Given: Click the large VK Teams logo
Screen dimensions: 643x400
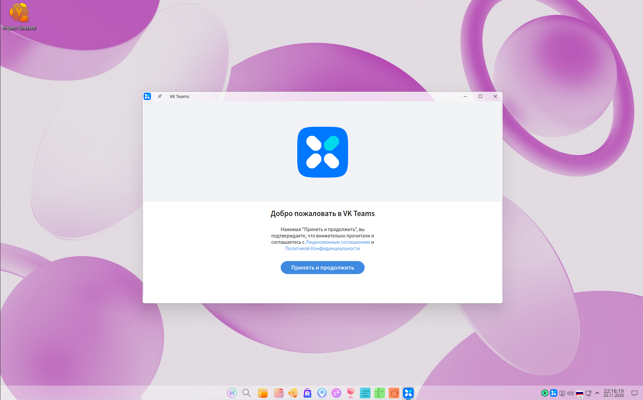Looking at the screenshot, I should 322,152.
